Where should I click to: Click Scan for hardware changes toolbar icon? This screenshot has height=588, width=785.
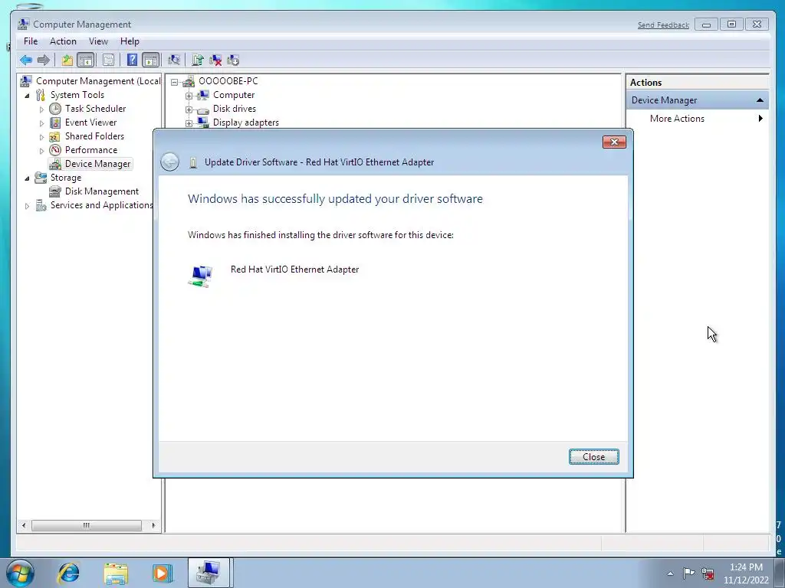point(174,60)
